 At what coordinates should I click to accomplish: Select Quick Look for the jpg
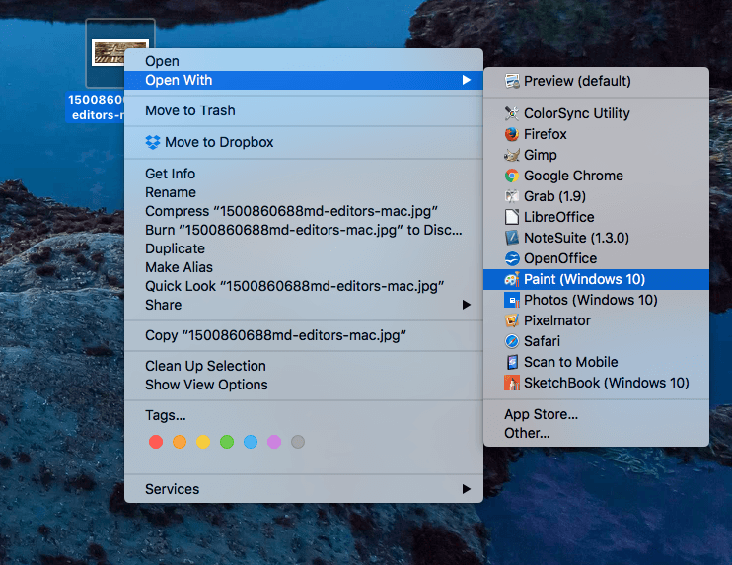tap(304, 286)
